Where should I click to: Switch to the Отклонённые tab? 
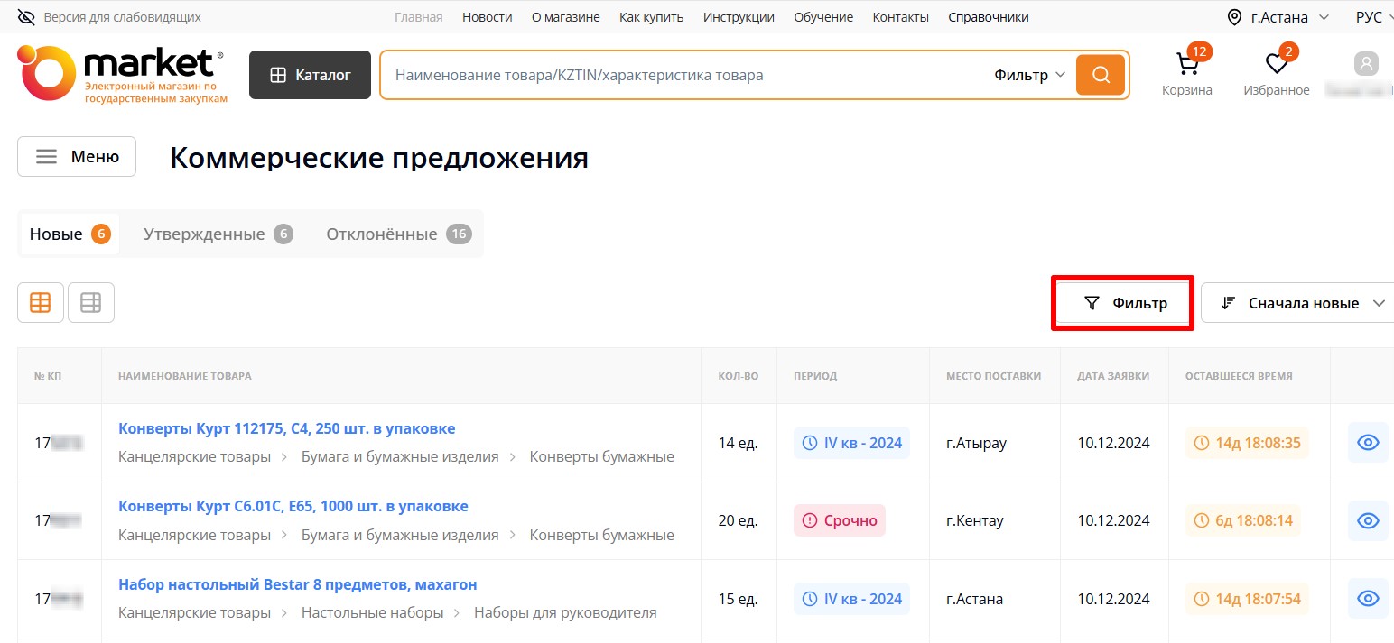point(398,234)
